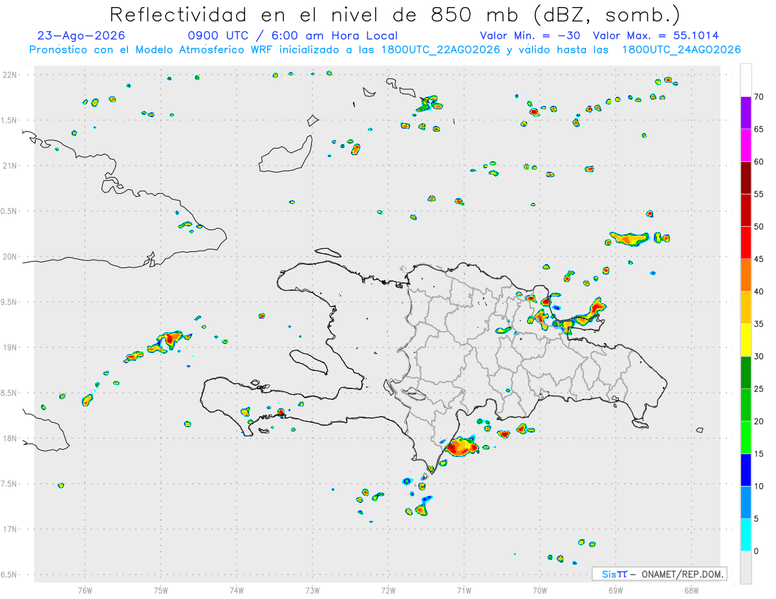Select the '6.5N' latitude label
Image resolution: width=776 pixels, height=599 pixels.
(x=10, y=575)
